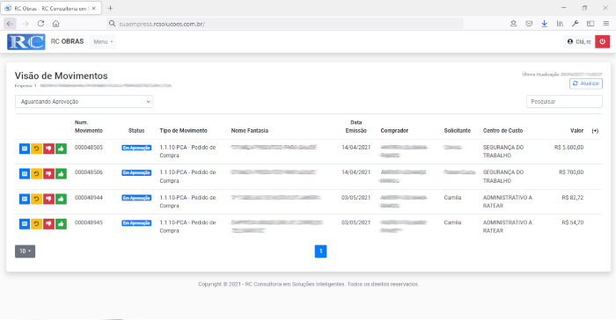
Task: Expand columns with the (+) header
Action: pyautogui.click(x=595, y=131)
